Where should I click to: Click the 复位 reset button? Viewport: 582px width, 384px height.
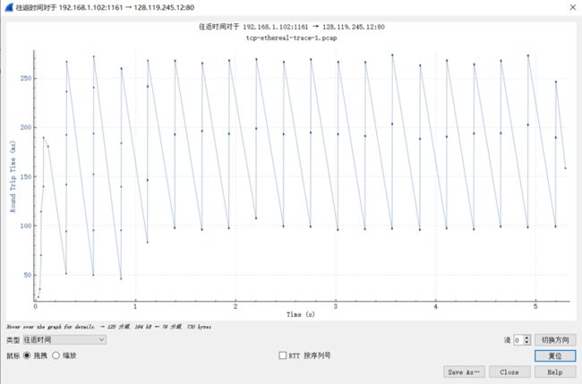555,355
